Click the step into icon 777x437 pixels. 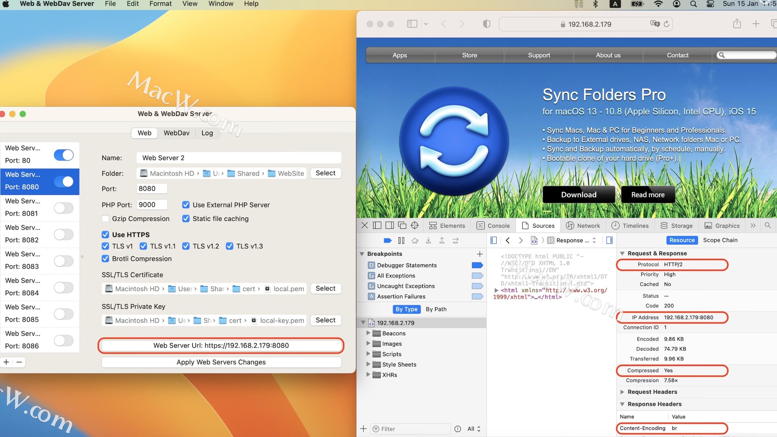click(428, 240)
